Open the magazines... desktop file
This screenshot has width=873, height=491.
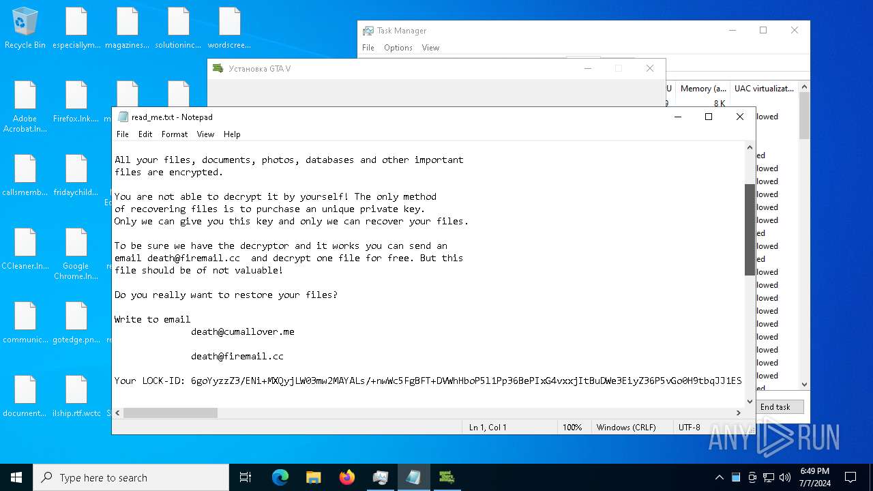point(128,28)
